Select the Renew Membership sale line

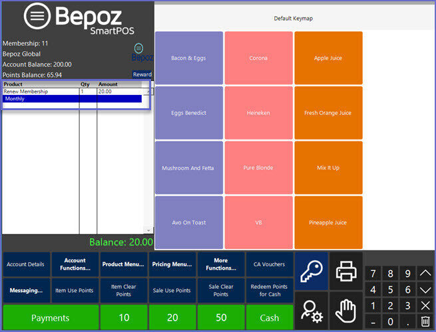73,92
